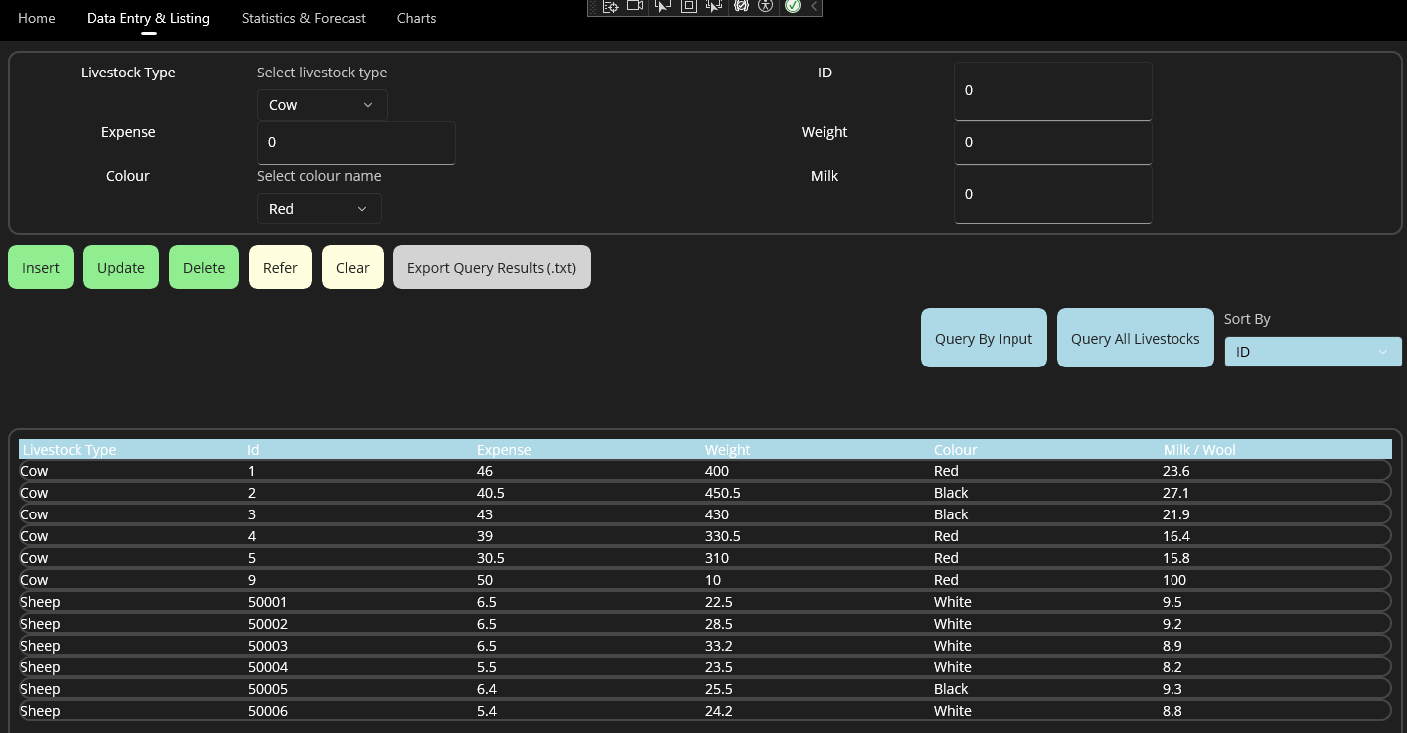The image size is (1407, 733).
Task: Click the Expense column header
Action: point(505,450)
